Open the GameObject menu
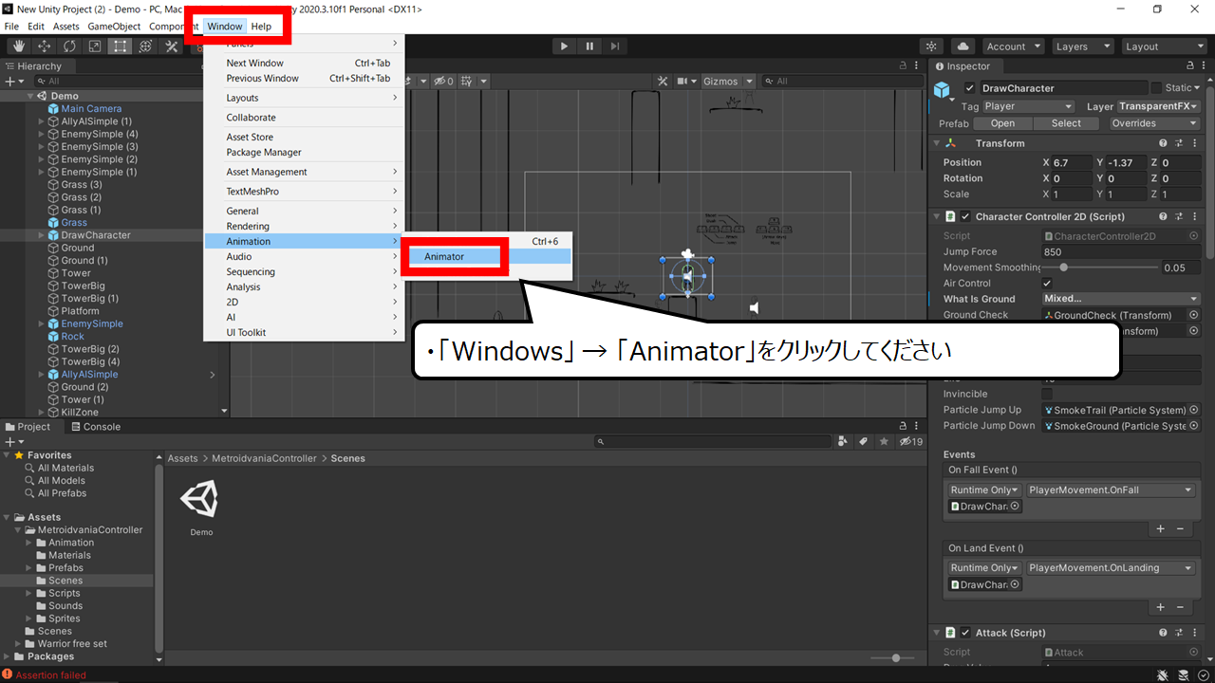 114,27
